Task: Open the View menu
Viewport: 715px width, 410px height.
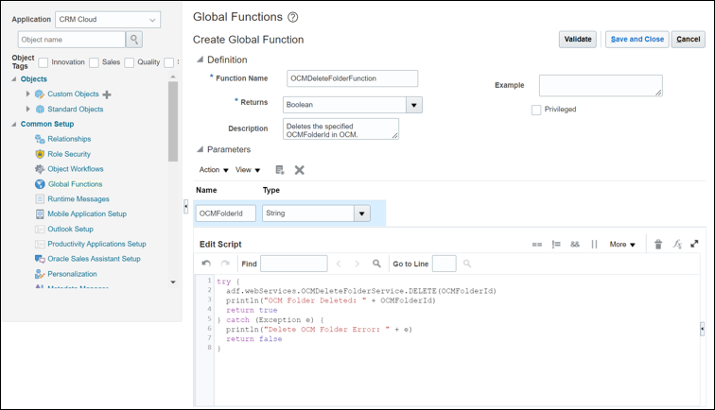Action: (x=248, y=170)
